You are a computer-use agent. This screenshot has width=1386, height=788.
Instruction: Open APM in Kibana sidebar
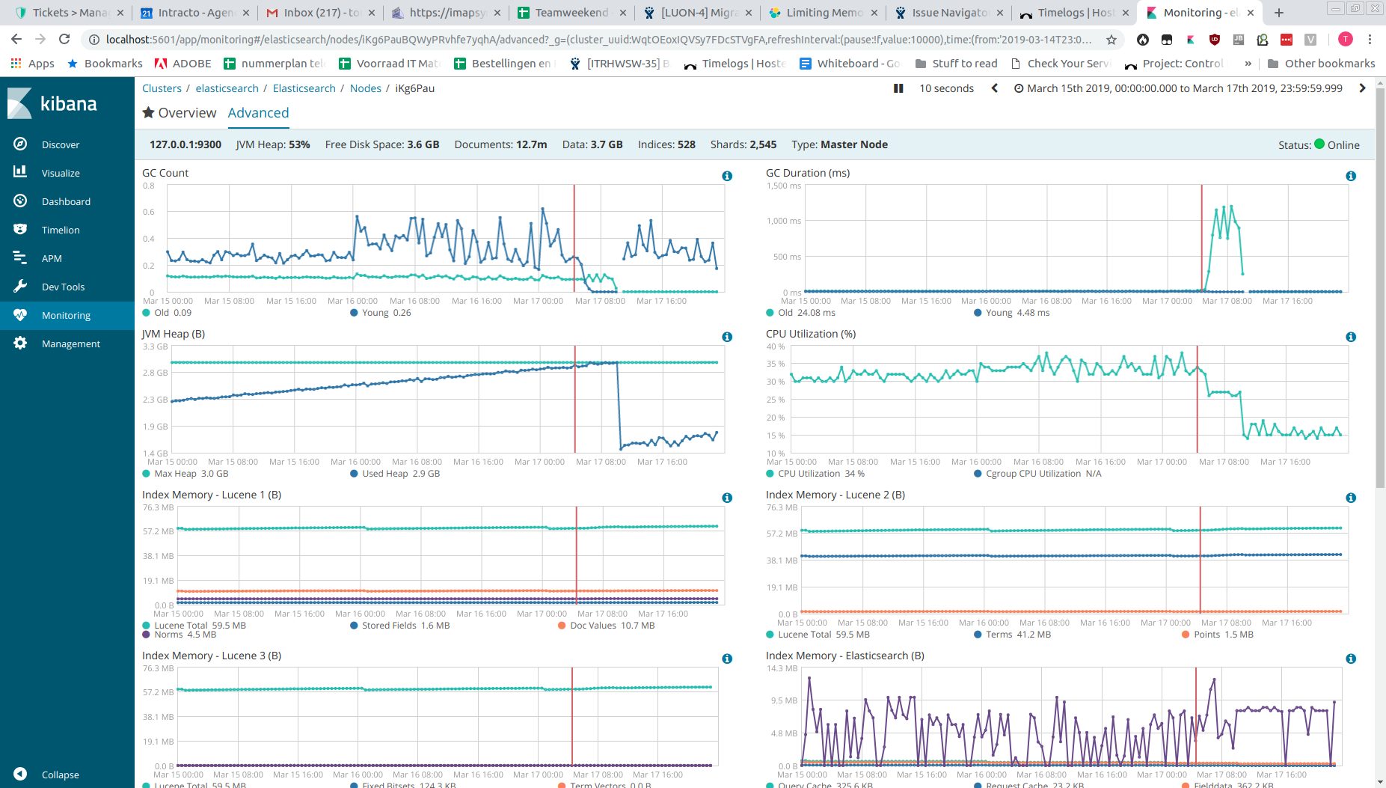coord(52,258)
